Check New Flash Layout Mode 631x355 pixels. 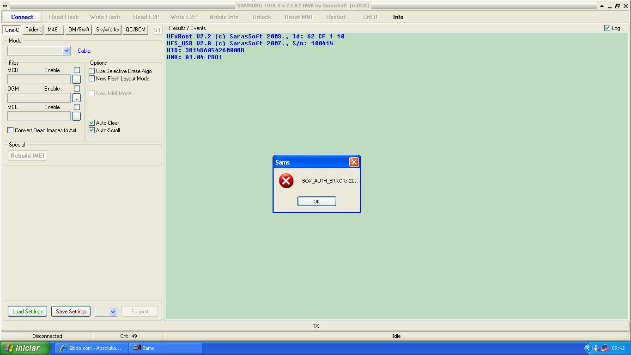(91, 79)
